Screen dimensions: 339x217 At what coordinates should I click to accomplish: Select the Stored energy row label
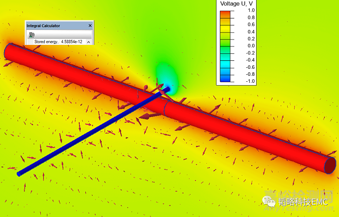coord(46,42)
